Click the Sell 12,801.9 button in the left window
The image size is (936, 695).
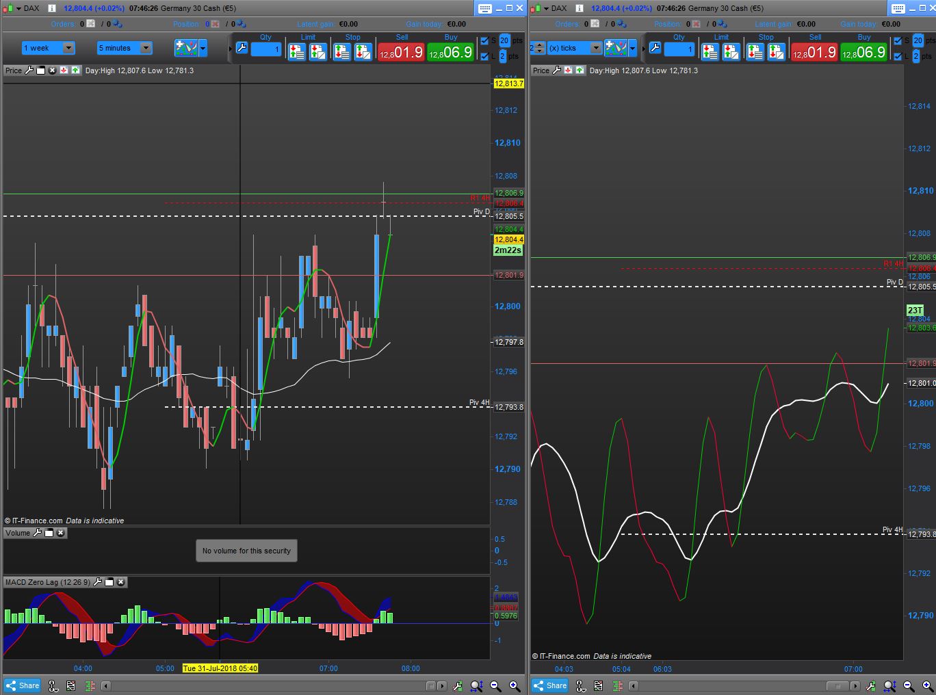[401, 52]
